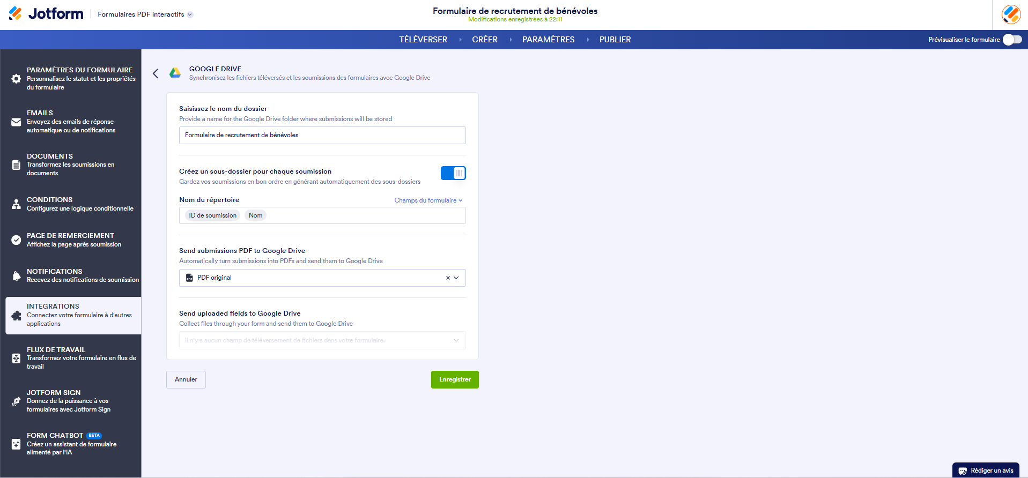This screenshot has width=1028, height=478.
Task: Click the back arrow beside Google Drive
Action: [156, 73]
